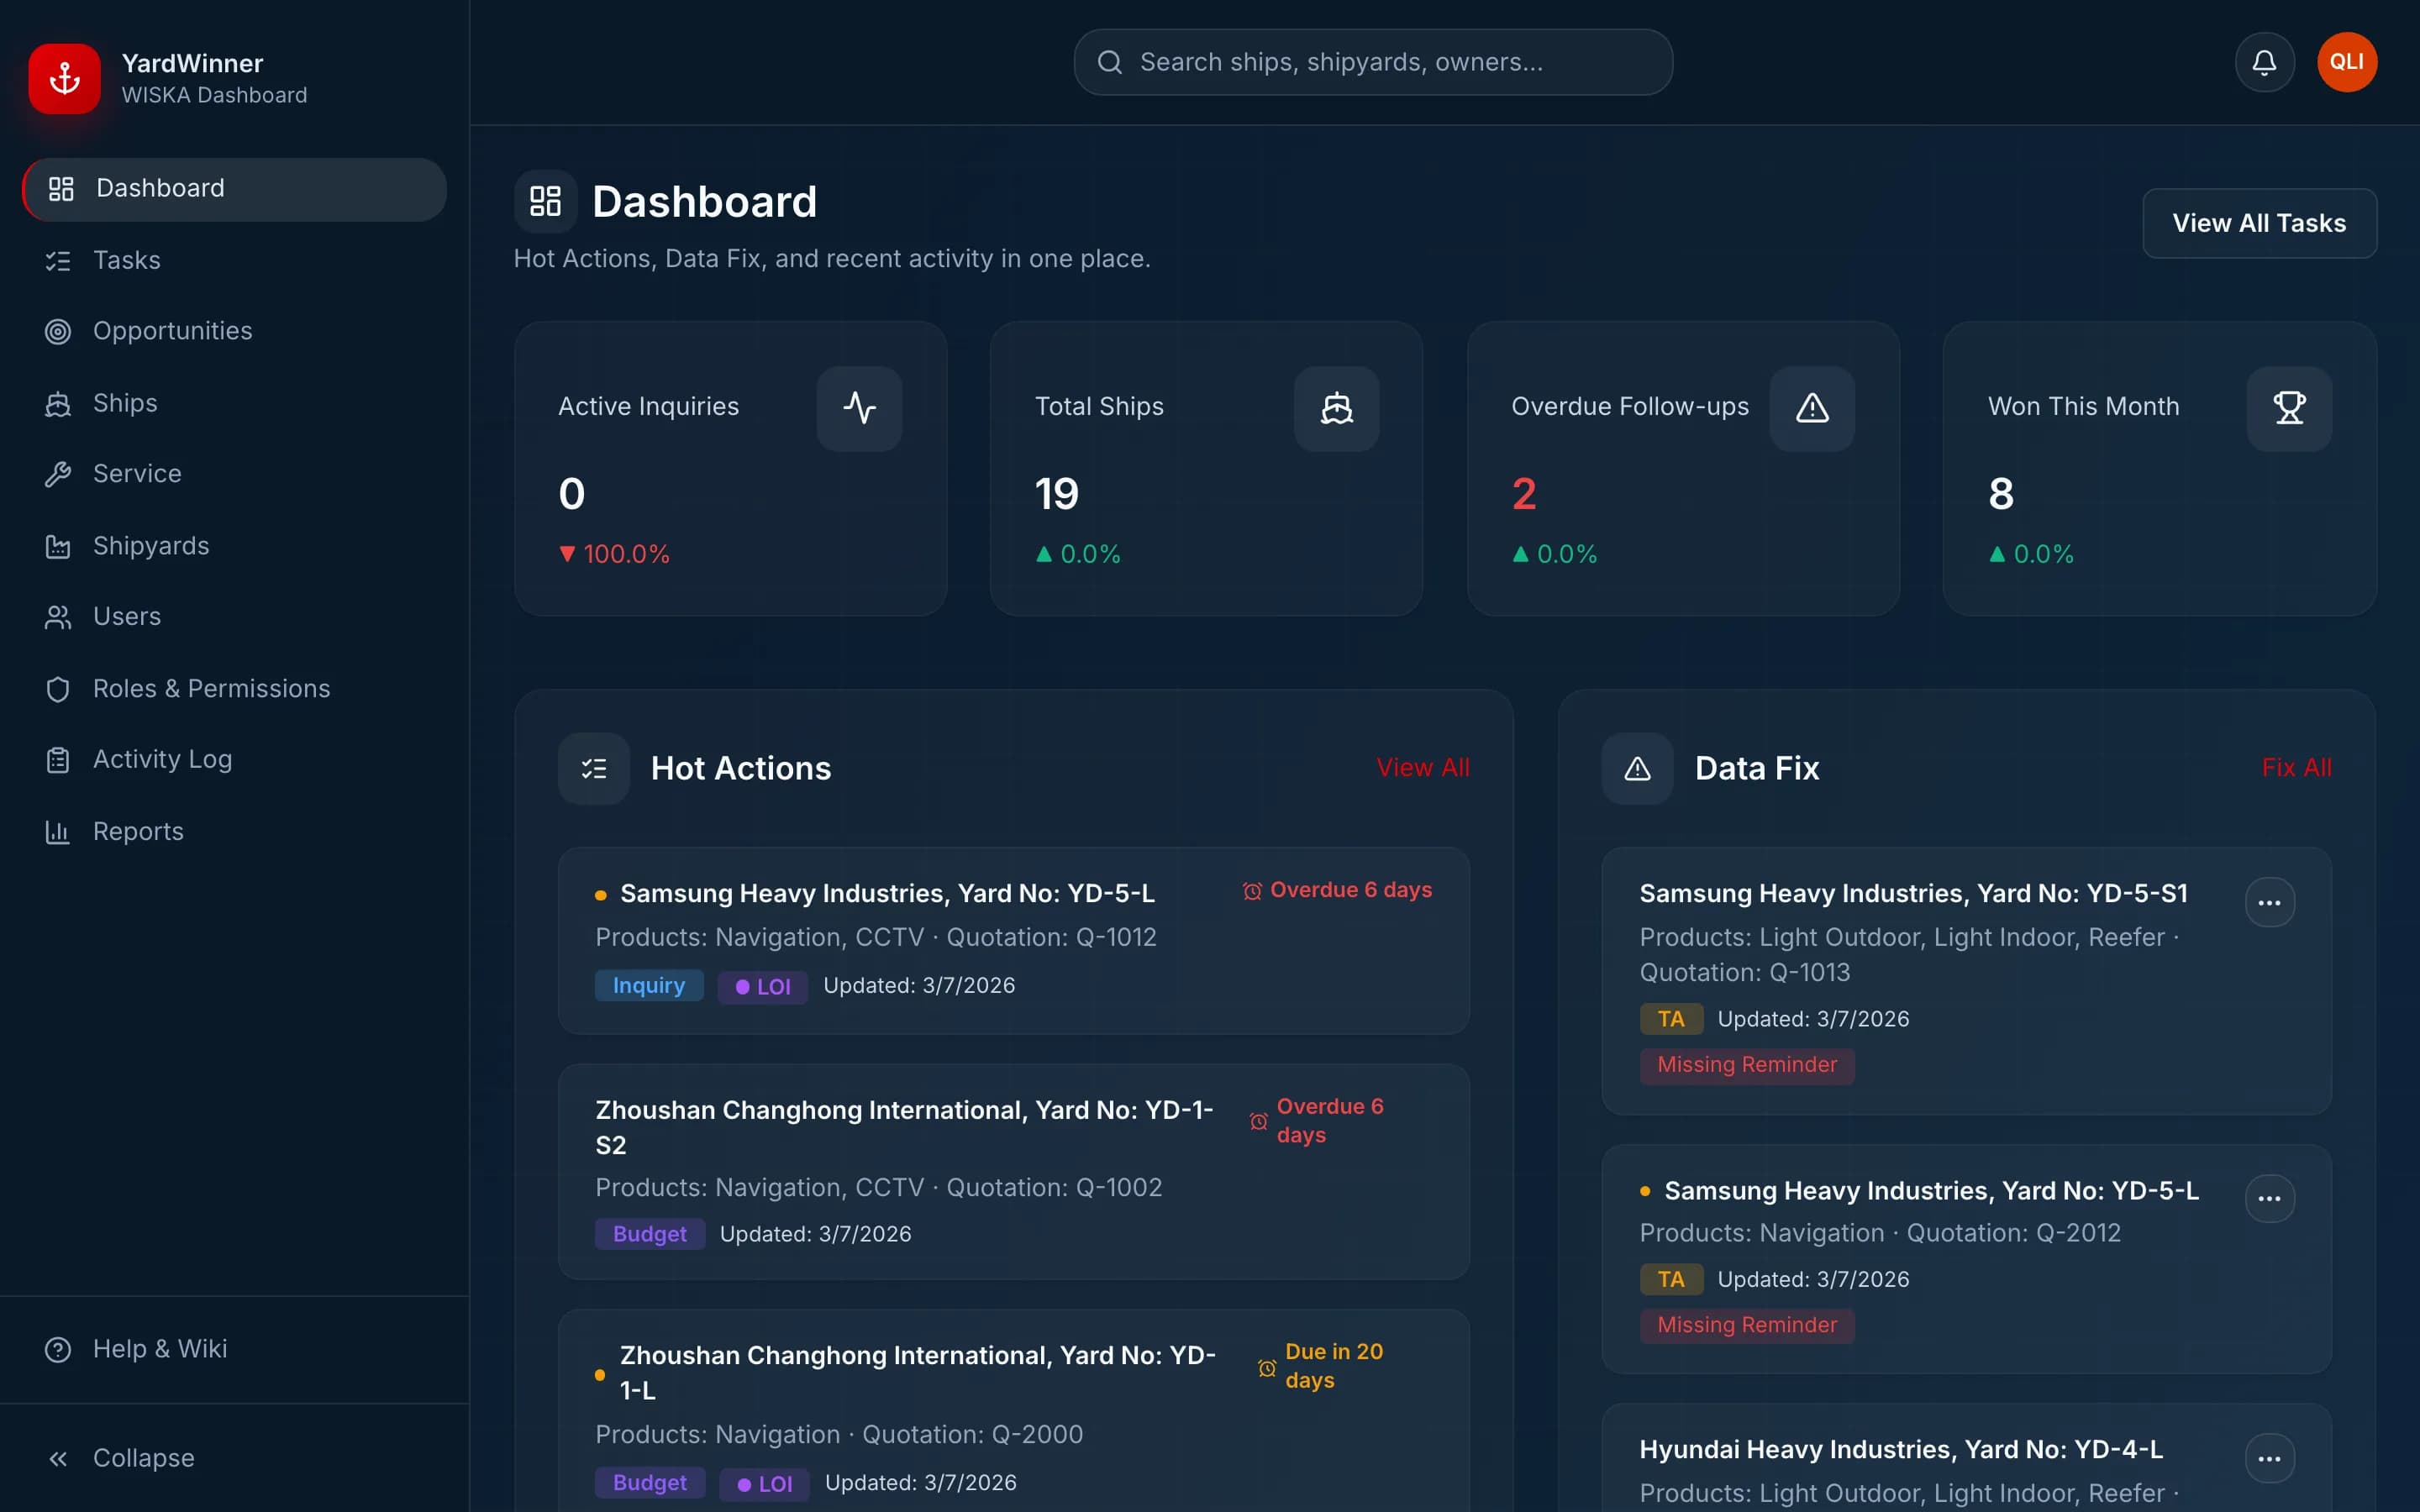
Task: Click the Missing Reminder tag on Q-1013
Action: 1746,1065
